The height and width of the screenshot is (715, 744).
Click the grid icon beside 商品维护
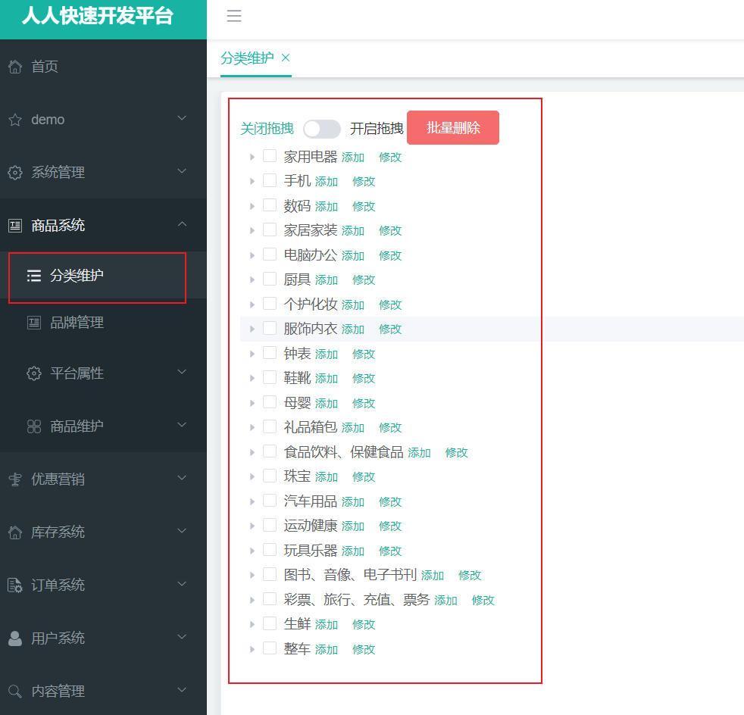(33, 426)
